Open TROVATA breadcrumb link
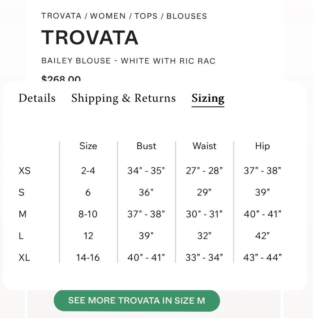This screenshot has height=318, width=313. click(61, 16)
